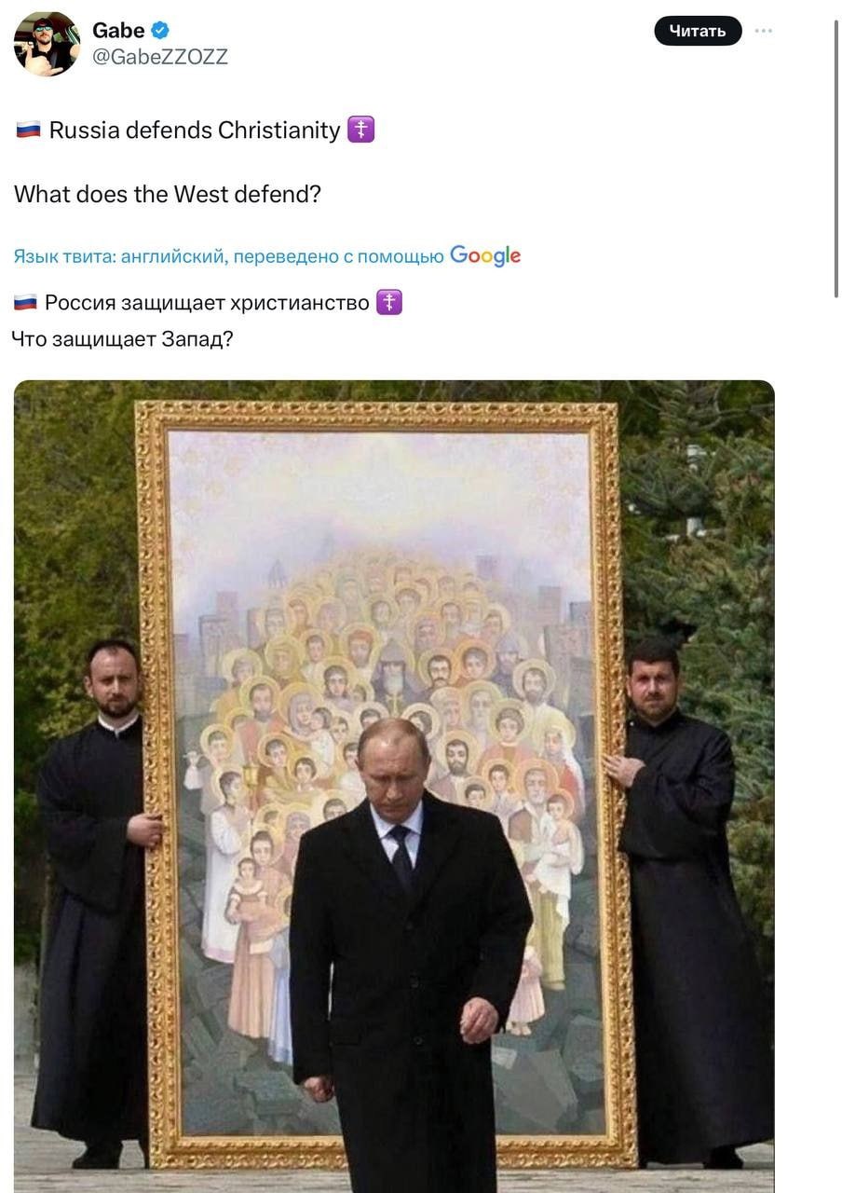Click the translated line Россия защищает христианство
842x1193 pixels.
(207, 303)
